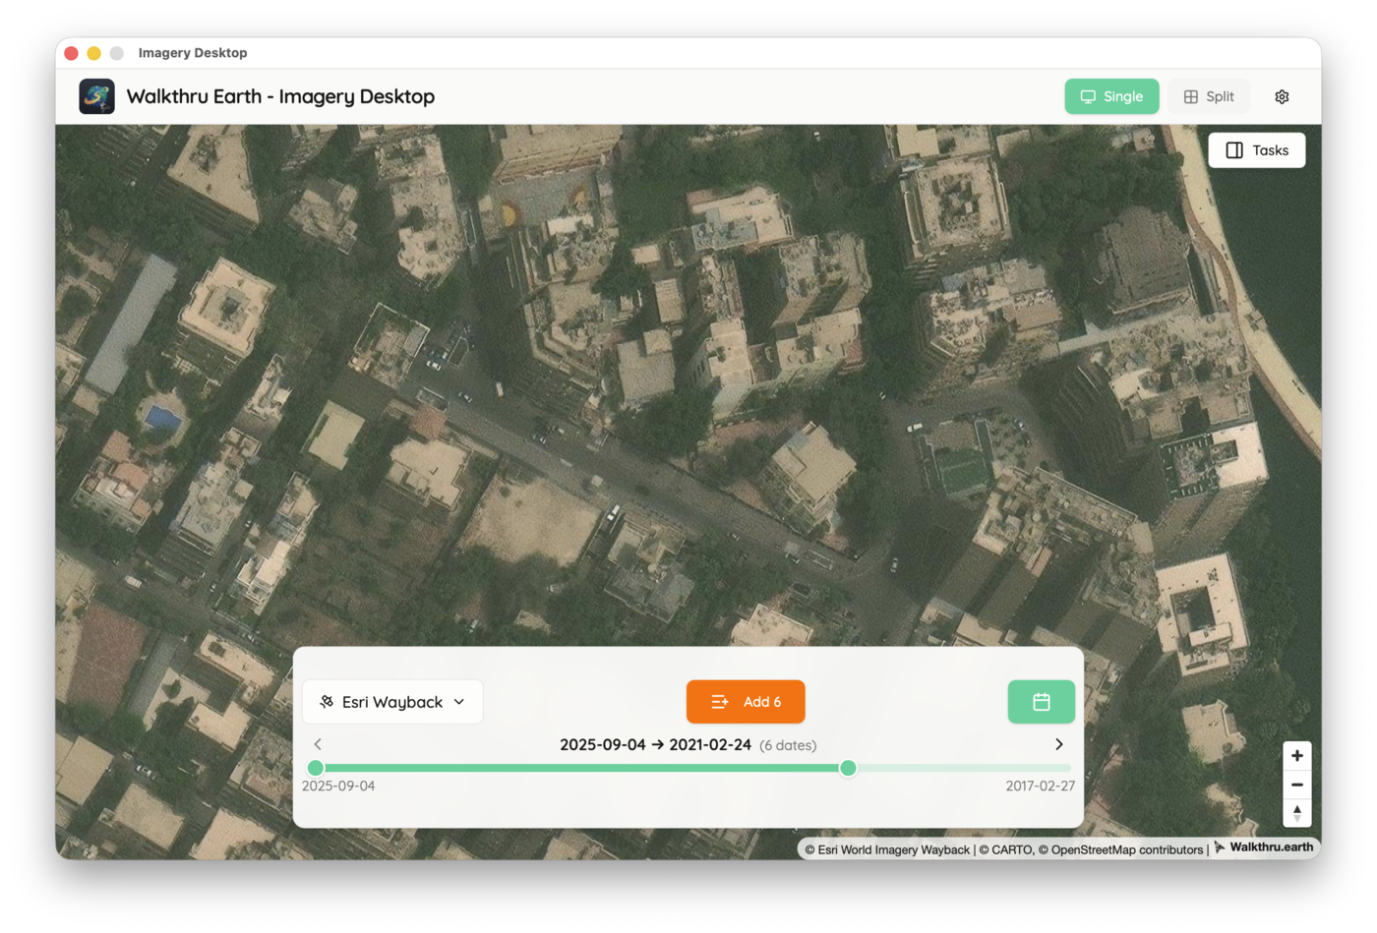Viewport: 1377px width, 933px height.
Task: Zoom out of the map
Action: coord(1296,785)
